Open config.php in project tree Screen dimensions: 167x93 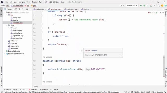(x=17, y=18)
